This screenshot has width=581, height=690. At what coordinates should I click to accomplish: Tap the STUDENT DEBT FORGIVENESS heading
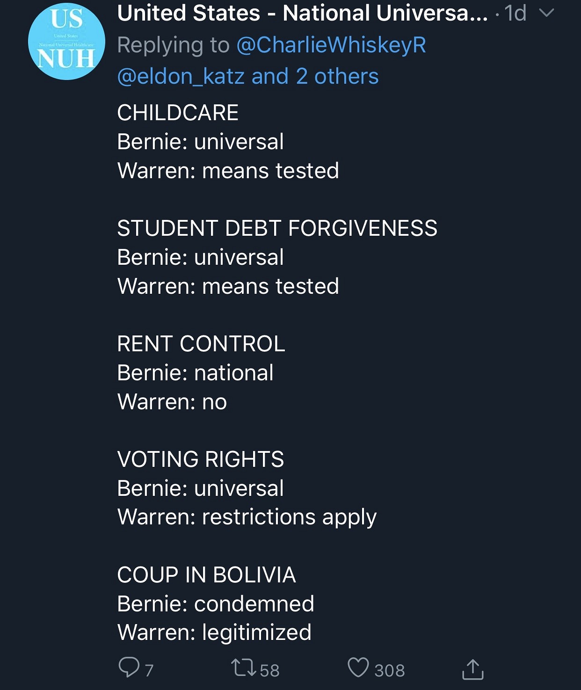277,228
